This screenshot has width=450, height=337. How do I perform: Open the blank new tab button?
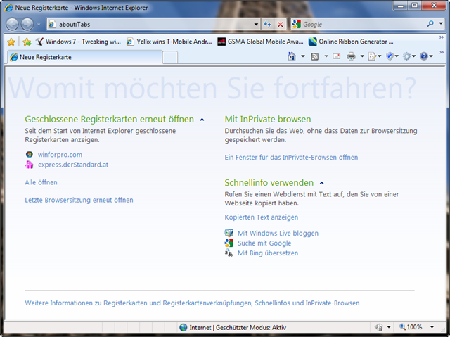(x=170, y=57)
